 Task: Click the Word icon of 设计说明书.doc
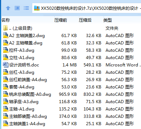pyautogui.click(x=6, y=65)
